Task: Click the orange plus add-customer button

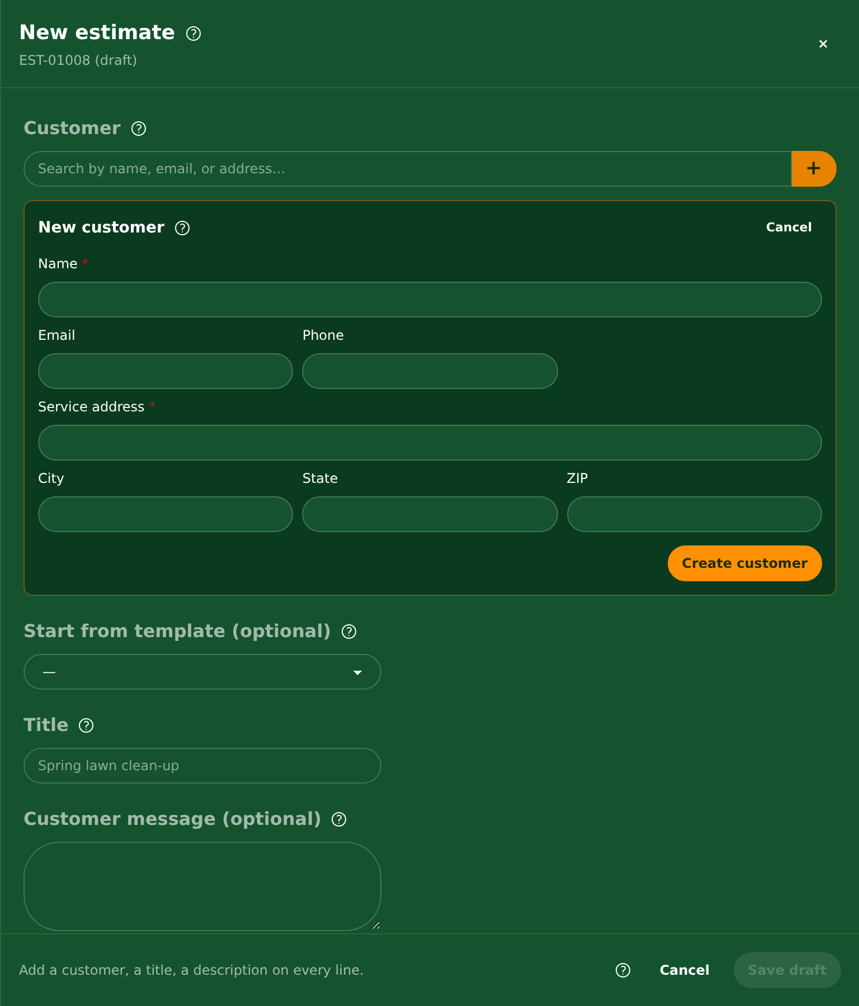Action: tap(814, 169)
